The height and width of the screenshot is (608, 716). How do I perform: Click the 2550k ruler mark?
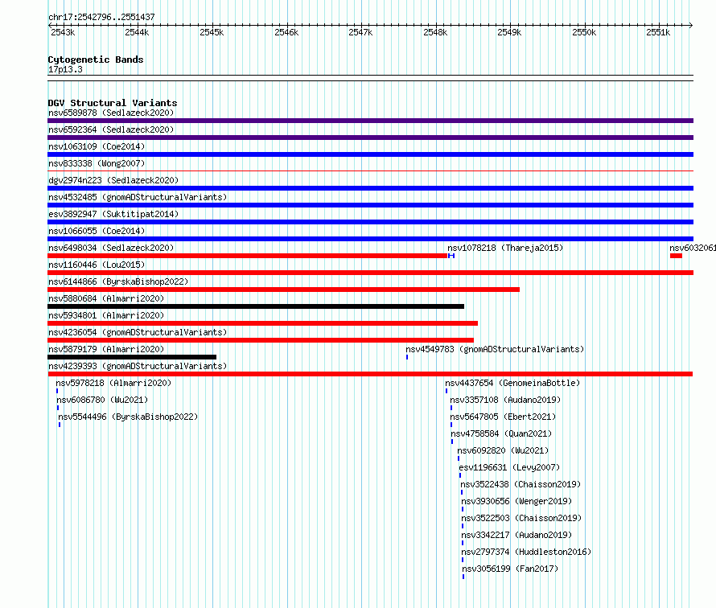coord(584,32)
